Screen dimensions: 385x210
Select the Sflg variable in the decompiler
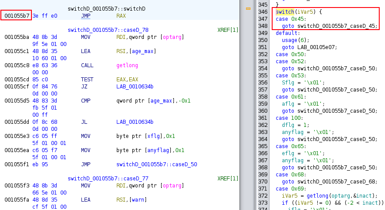[289, 83]
